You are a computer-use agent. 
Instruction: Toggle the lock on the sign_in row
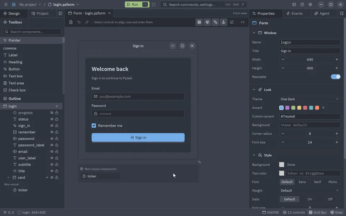pyautogui.click(x=57, y=126)
